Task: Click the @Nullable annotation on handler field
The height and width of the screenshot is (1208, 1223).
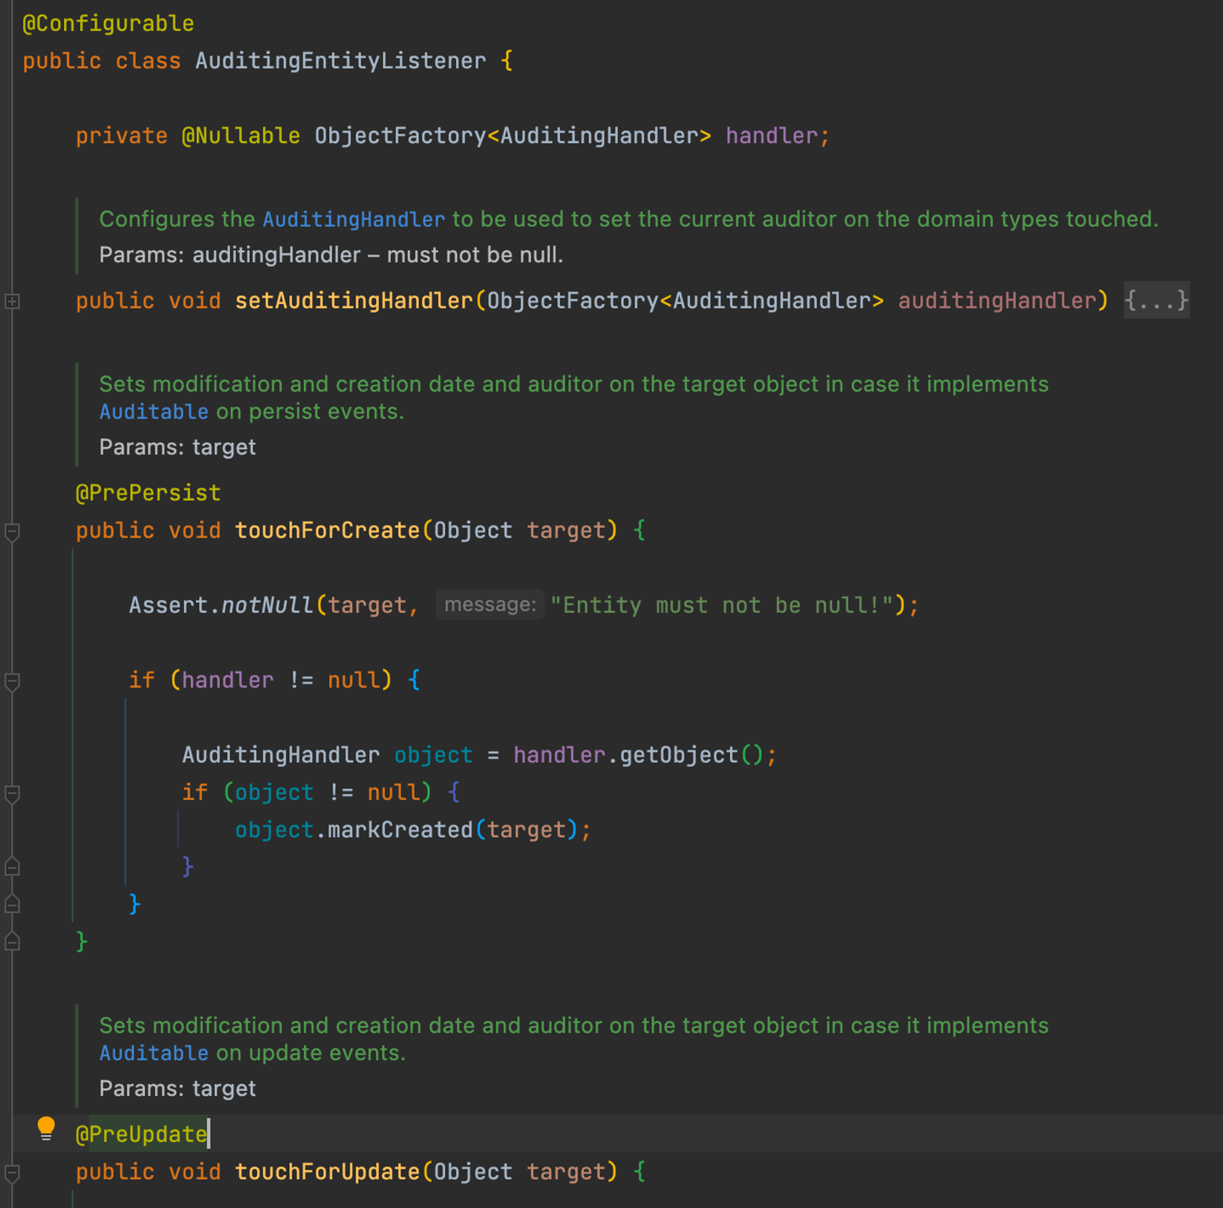Action: click(240, 136)
